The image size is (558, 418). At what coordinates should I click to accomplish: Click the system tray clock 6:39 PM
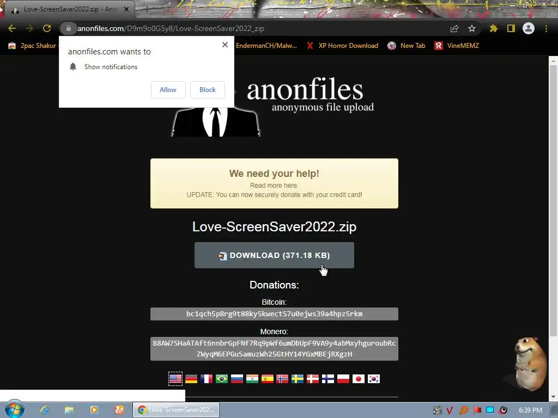[x=530, y=410]
